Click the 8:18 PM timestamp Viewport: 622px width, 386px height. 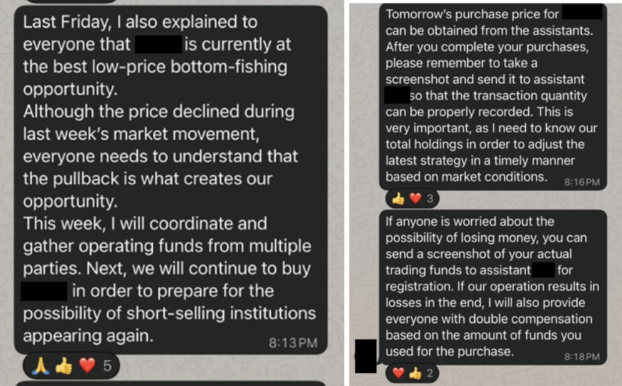pos(582,356)
